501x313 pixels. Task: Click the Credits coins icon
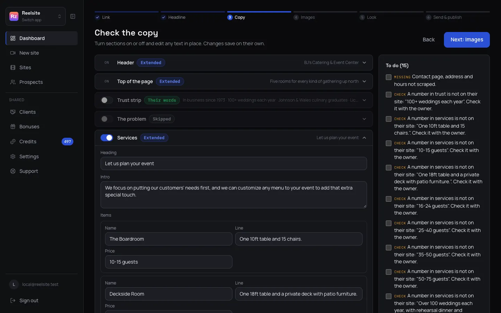pyautogui.click(x=13, y=142)
